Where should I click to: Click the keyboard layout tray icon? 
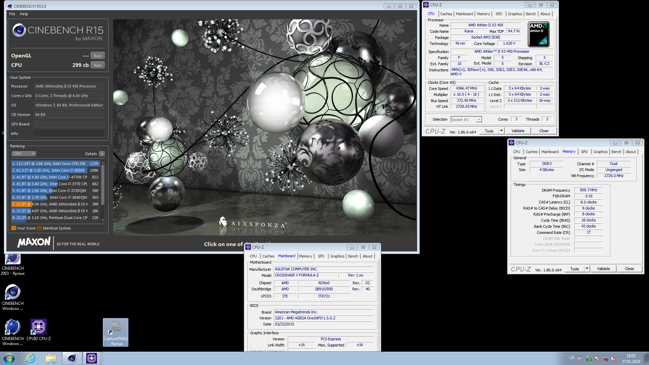tap(579, 358)
